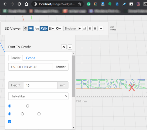Viewport: 147px width, 130px height.
Task: Collapse the Font To Gcode panel with the up chevron
Action: (64, 47)
